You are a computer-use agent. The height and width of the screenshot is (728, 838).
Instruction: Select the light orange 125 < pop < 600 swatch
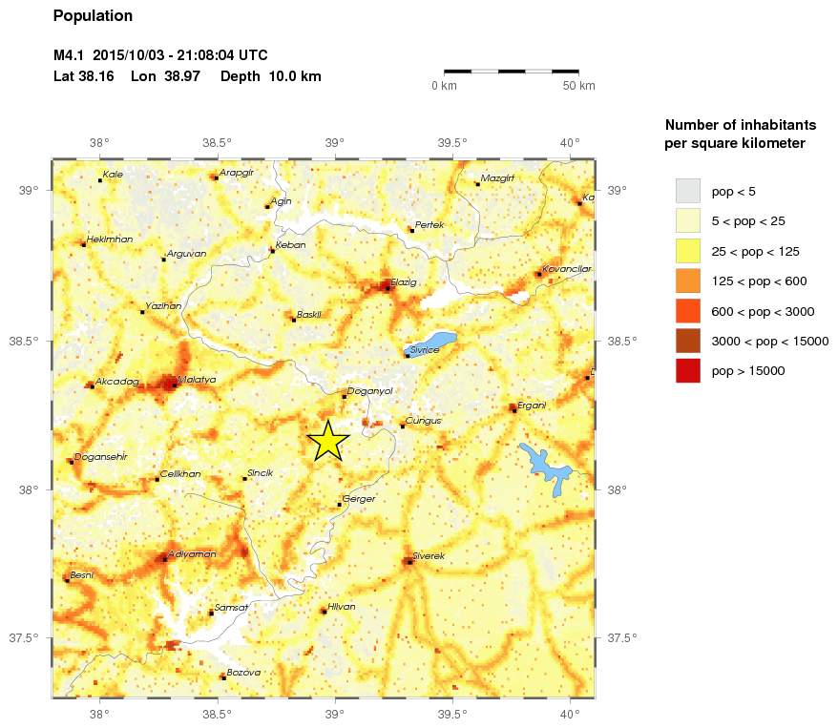click(x=688, y=281)
